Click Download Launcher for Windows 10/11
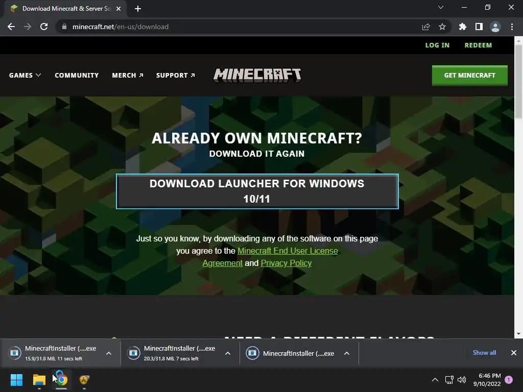 [257, 191]
